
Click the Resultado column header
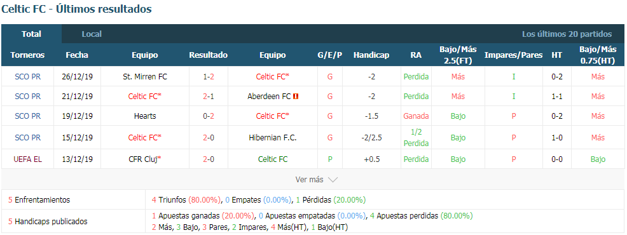coord(209,55)
